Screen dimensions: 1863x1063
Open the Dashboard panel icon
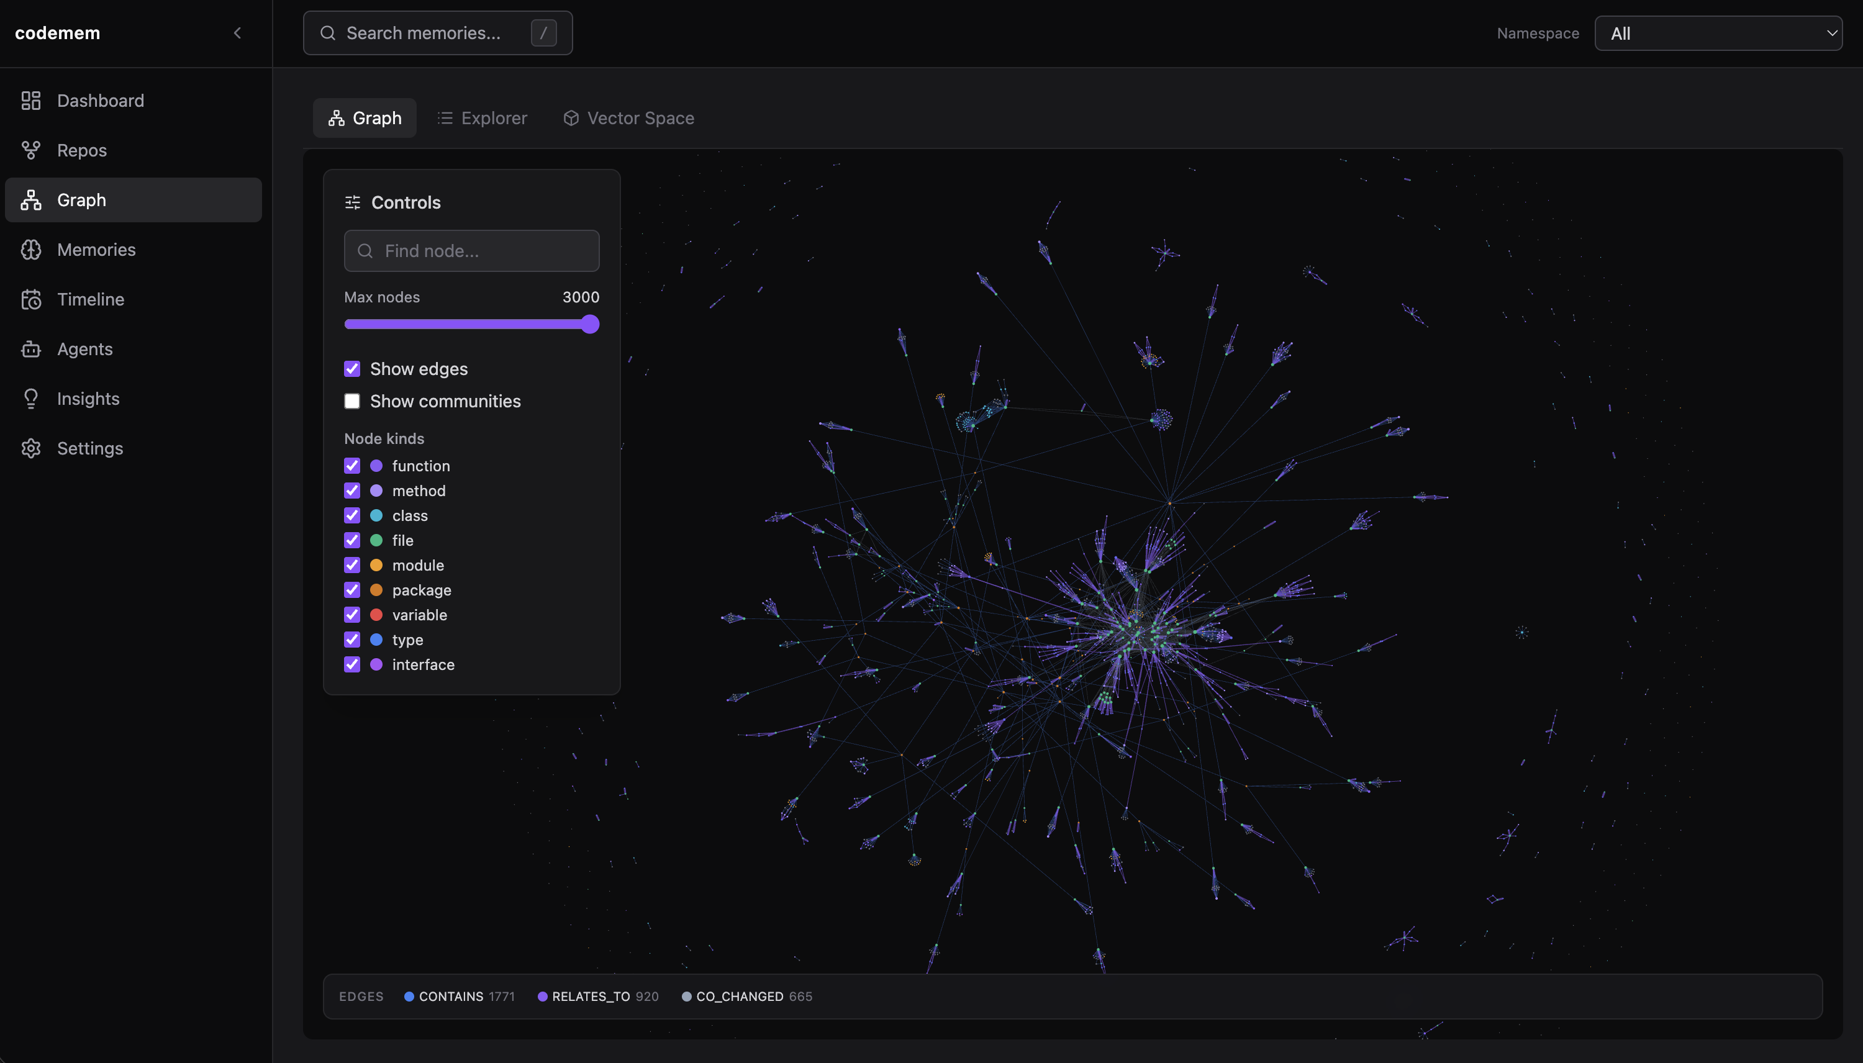point(30,100)
